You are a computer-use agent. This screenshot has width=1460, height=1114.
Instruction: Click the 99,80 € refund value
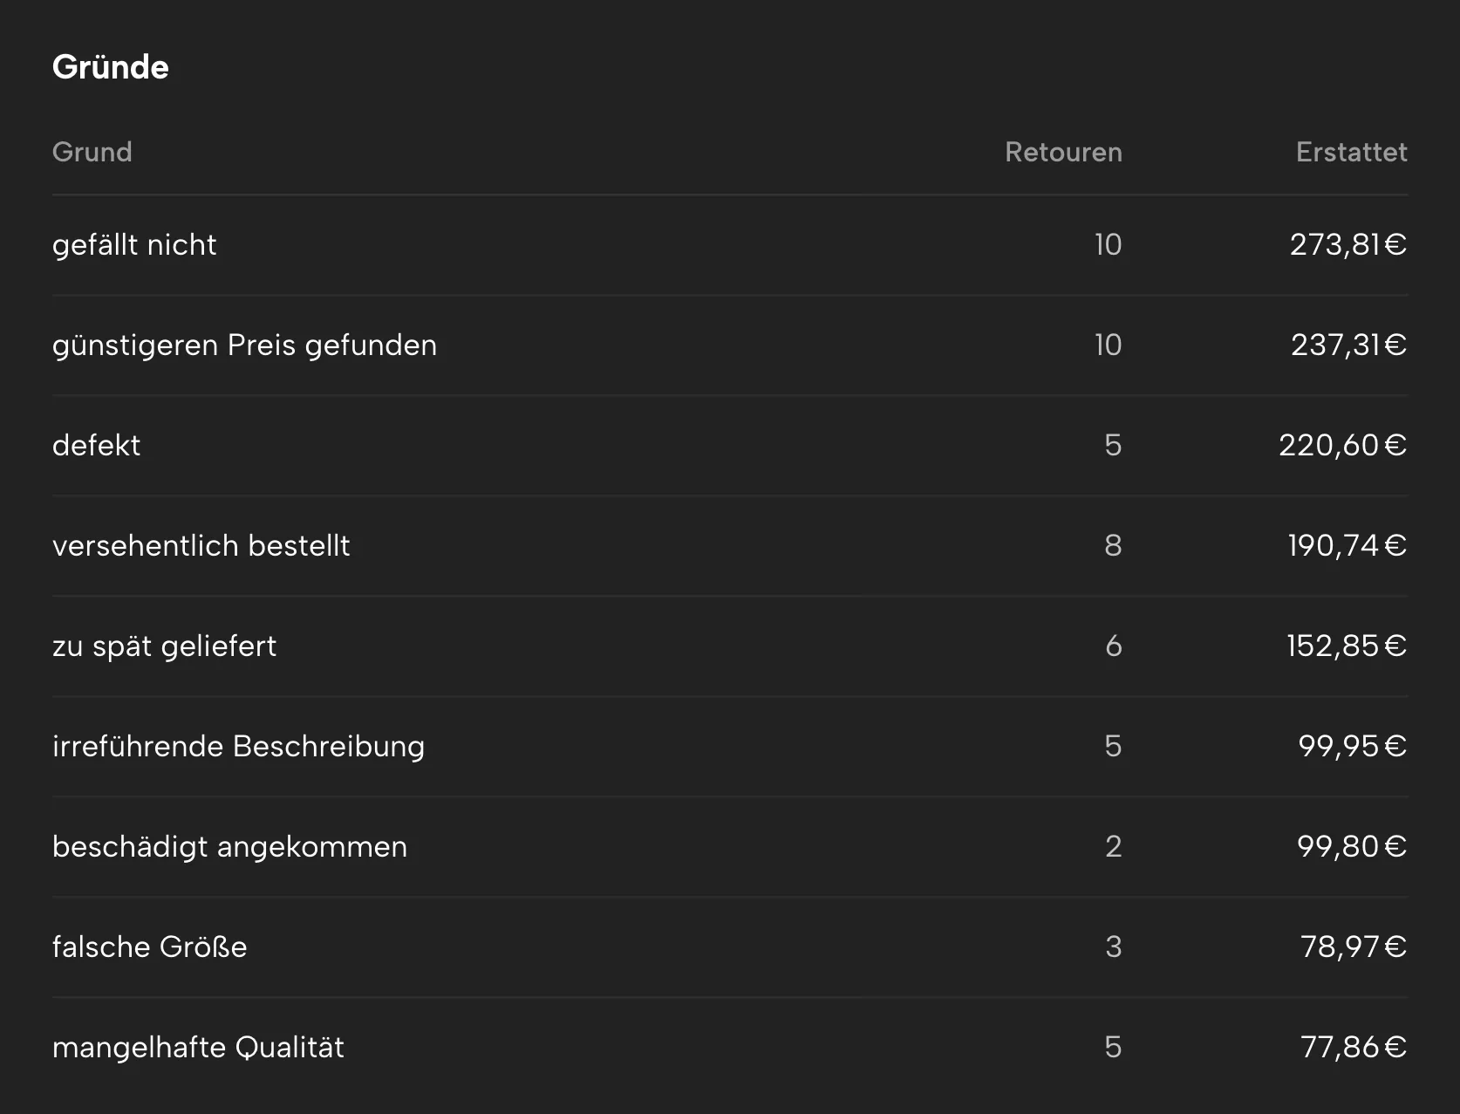1352,847
